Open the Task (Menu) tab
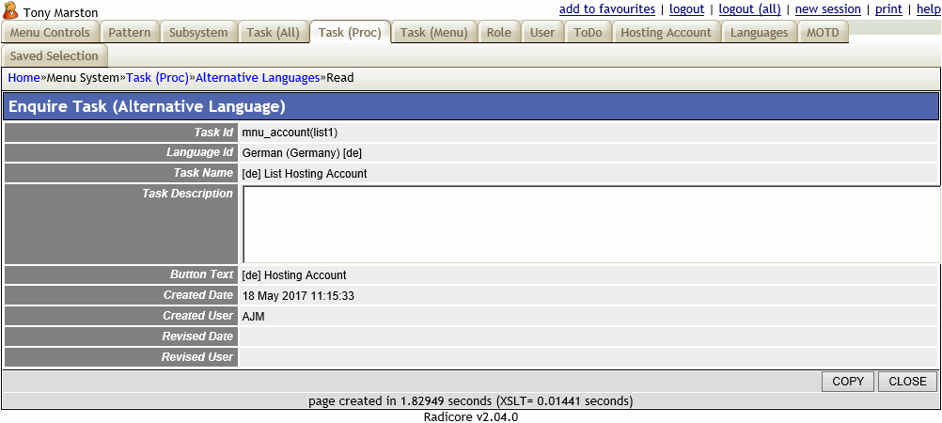This screenshot has width=942, height=423. 434,33
